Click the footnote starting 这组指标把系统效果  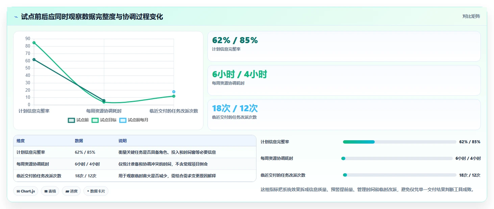pyautogui.click(x=367, y=189)
